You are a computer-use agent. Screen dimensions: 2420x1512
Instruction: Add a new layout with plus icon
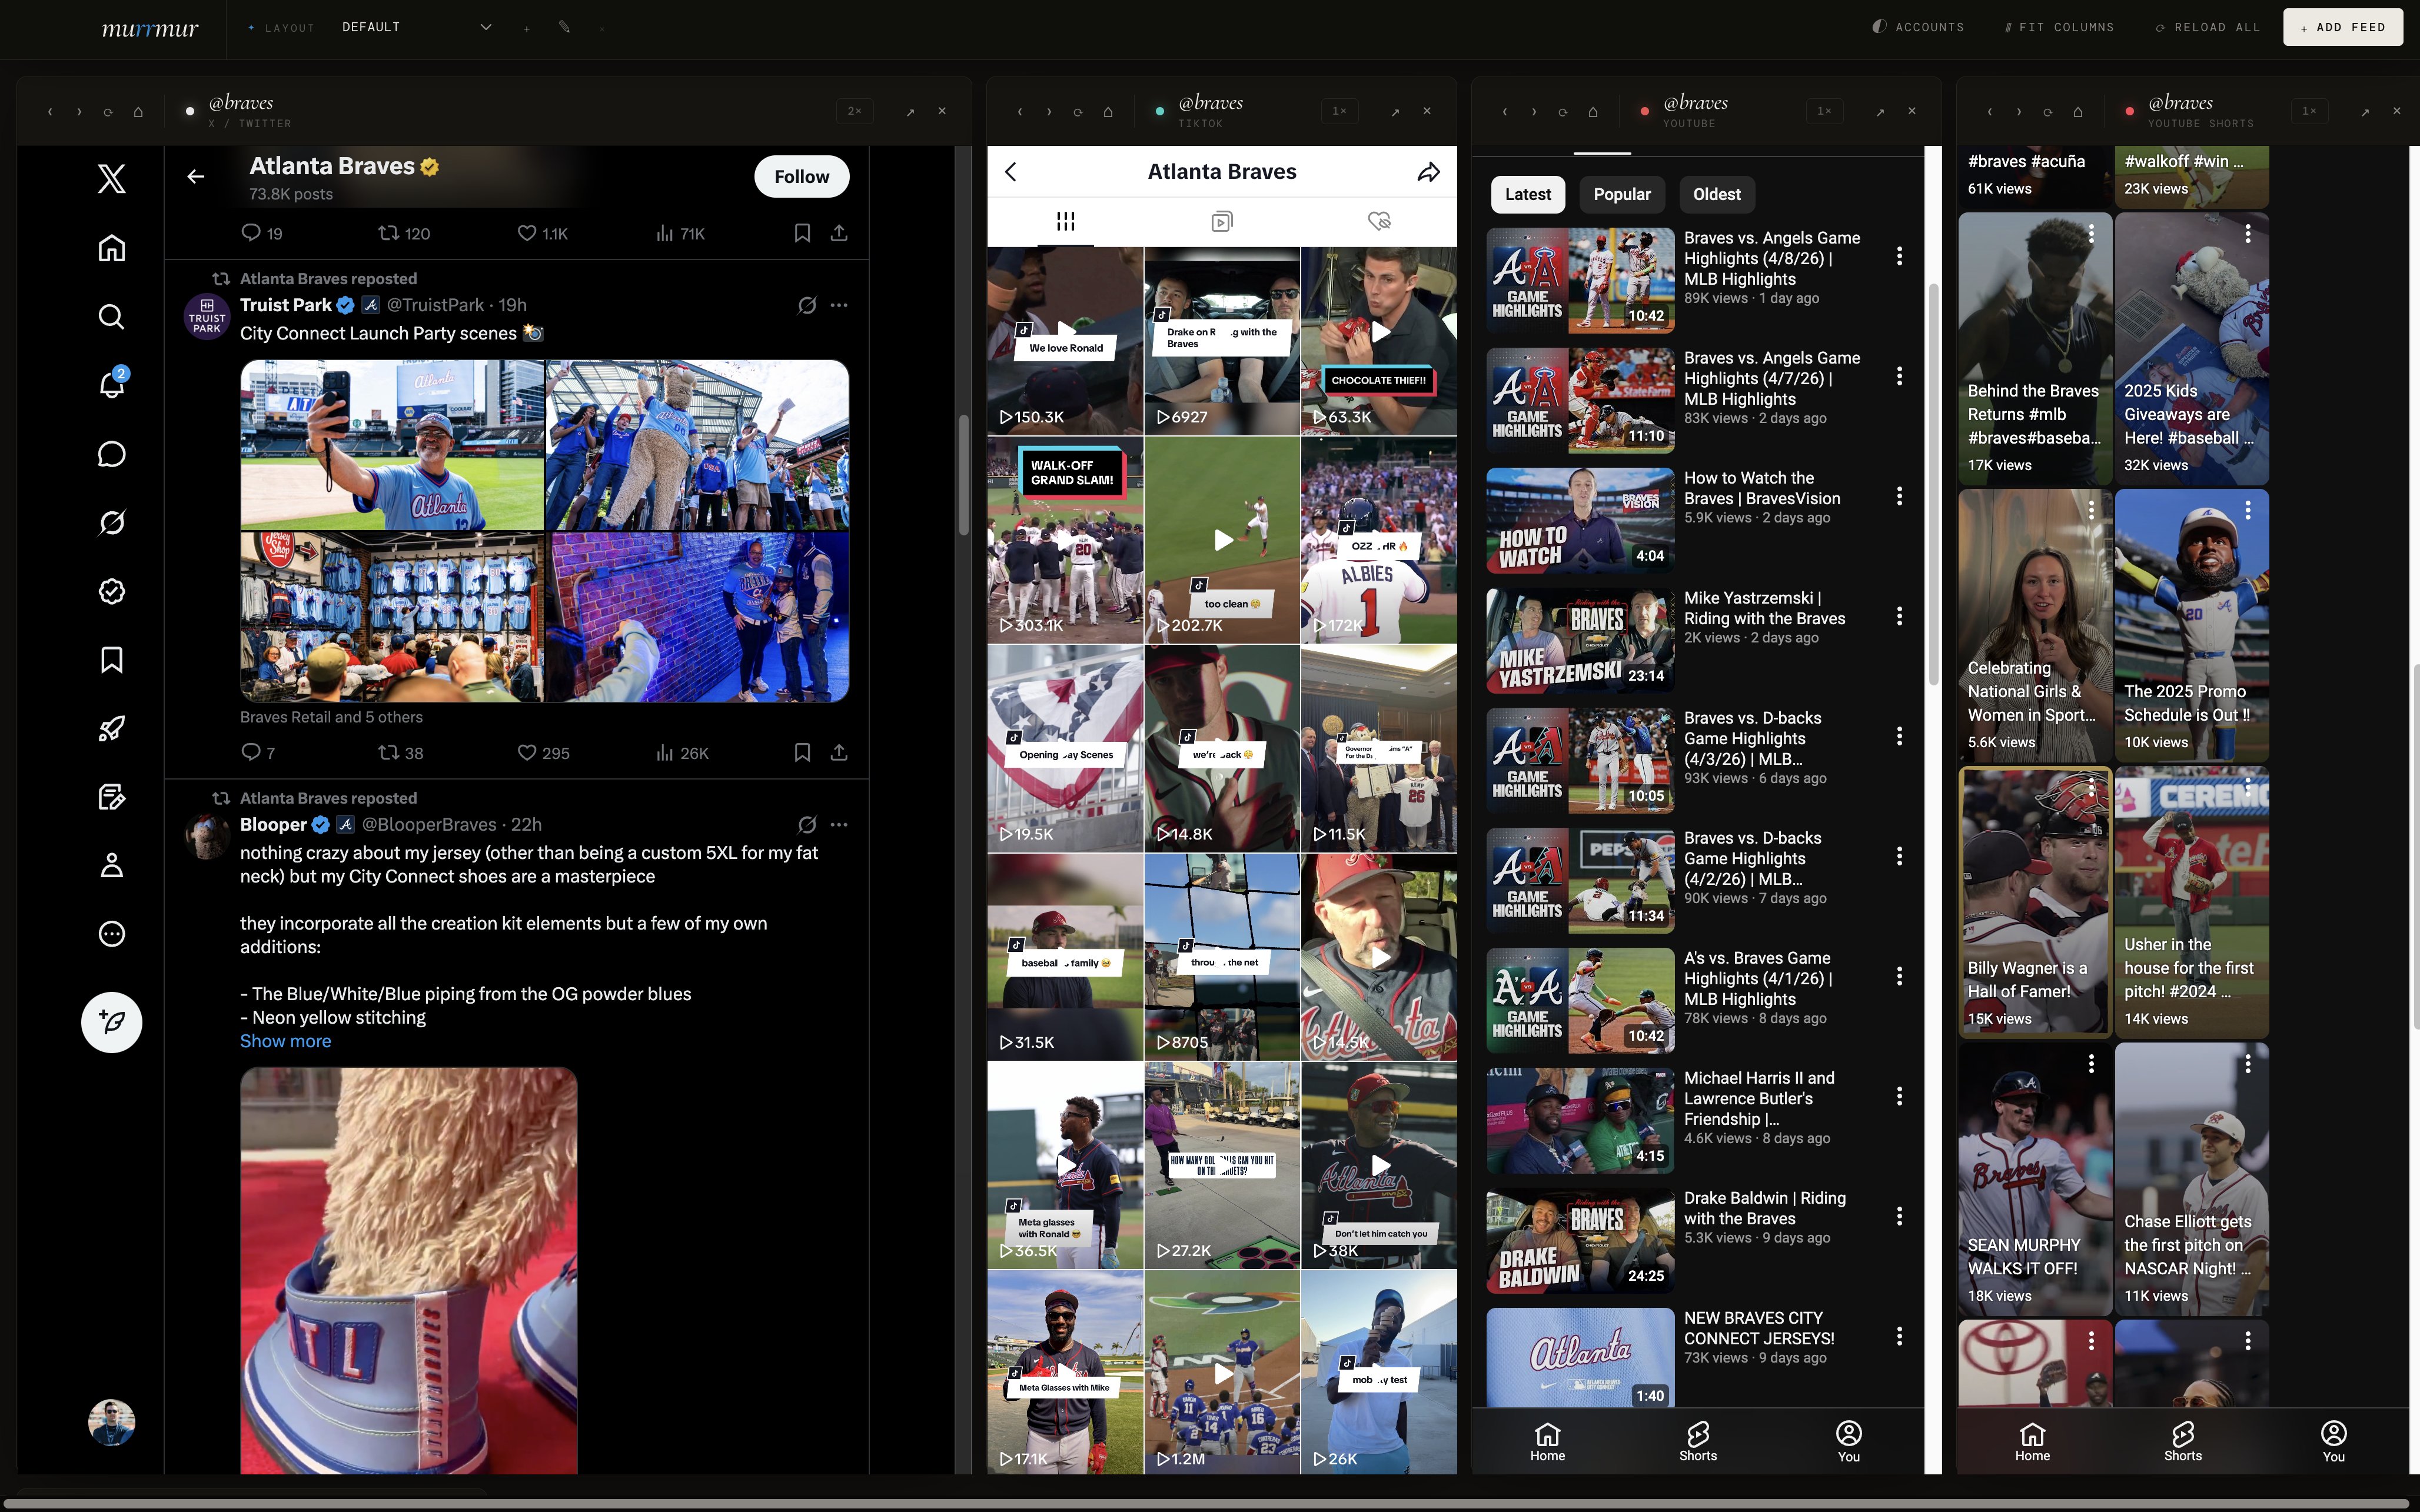pyautogui.click(x=527, y=28)
